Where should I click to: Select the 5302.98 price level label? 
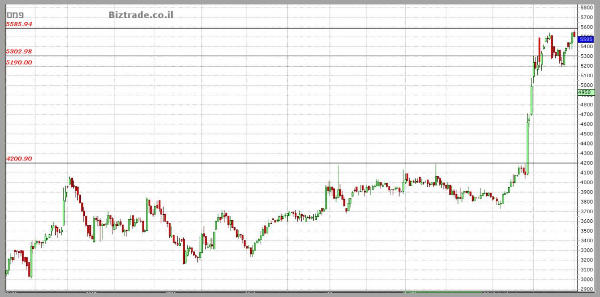(x=19, y=52)
